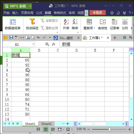Open the 公式 ribbon tab
The width and height of the screenshot is (134, 134).
39,13
